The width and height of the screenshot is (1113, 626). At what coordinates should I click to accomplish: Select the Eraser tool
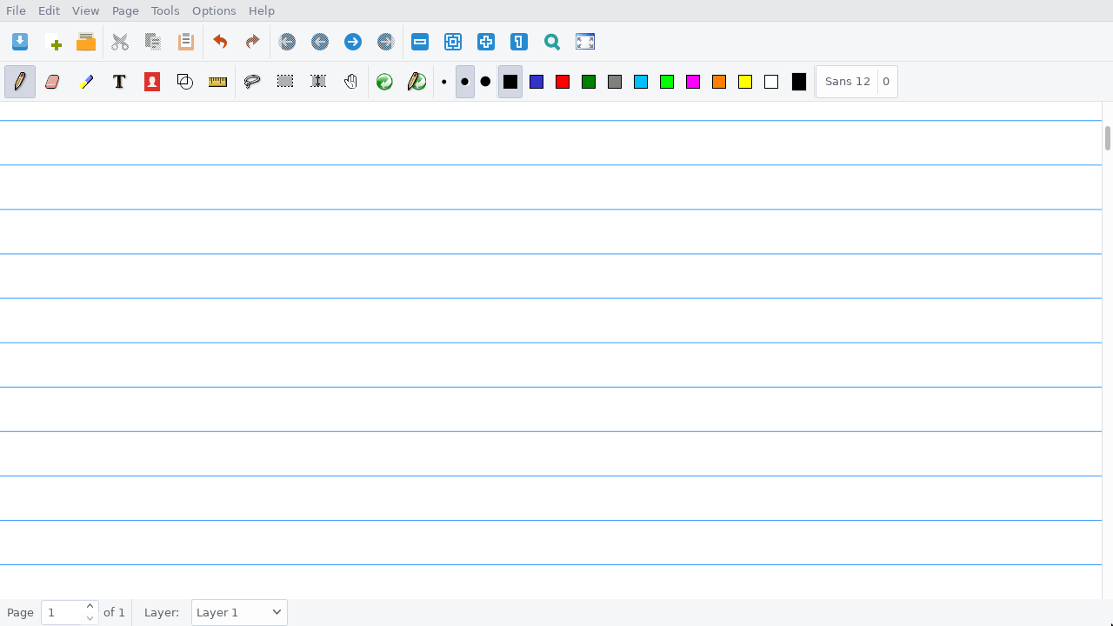click(52, 82)
